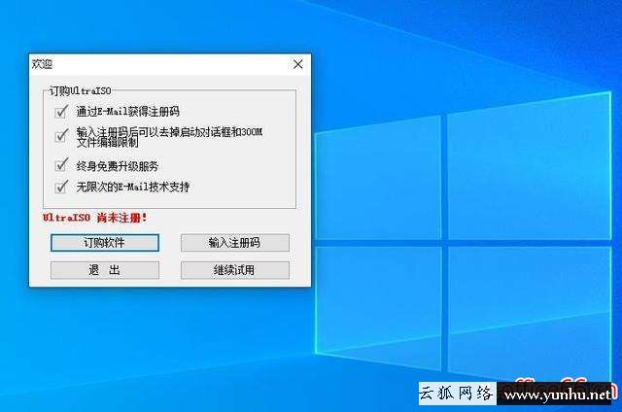Image resolution: width=622 pixels, height=412 pixels.
Task: Open the 输入注册码 registration dialog
Action: click(235, 243)
